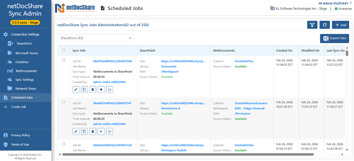The width and height of the screenshot is (354, 161).
Task: Select the SharePoint icon in sidebar
Action: coord(11,43)
